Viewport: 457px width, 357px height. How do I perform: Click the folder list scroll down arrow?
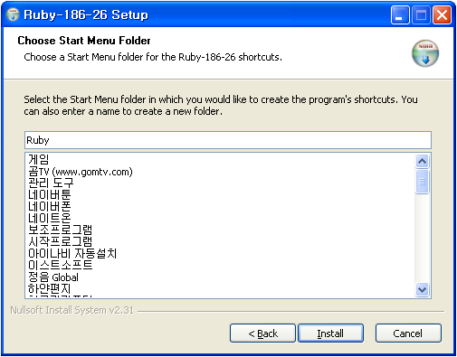pos(422,289)
